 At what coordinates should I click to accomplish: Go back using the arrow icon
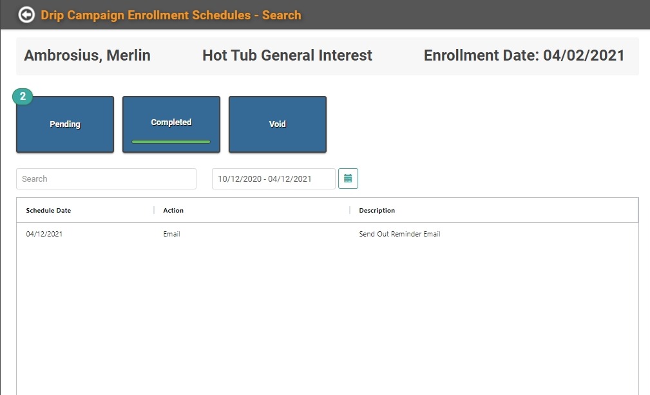coord(26,15)
